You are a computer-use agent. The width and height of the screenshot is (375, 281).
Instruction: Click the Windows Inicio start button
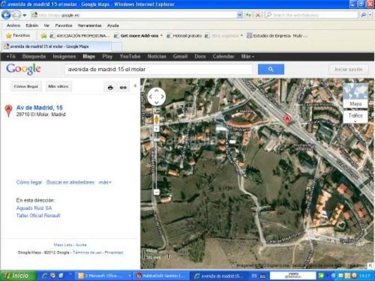pos(17,276)
